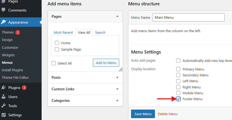Click the red Themes update badge
232x120 pixels.
tap(18, 32)
